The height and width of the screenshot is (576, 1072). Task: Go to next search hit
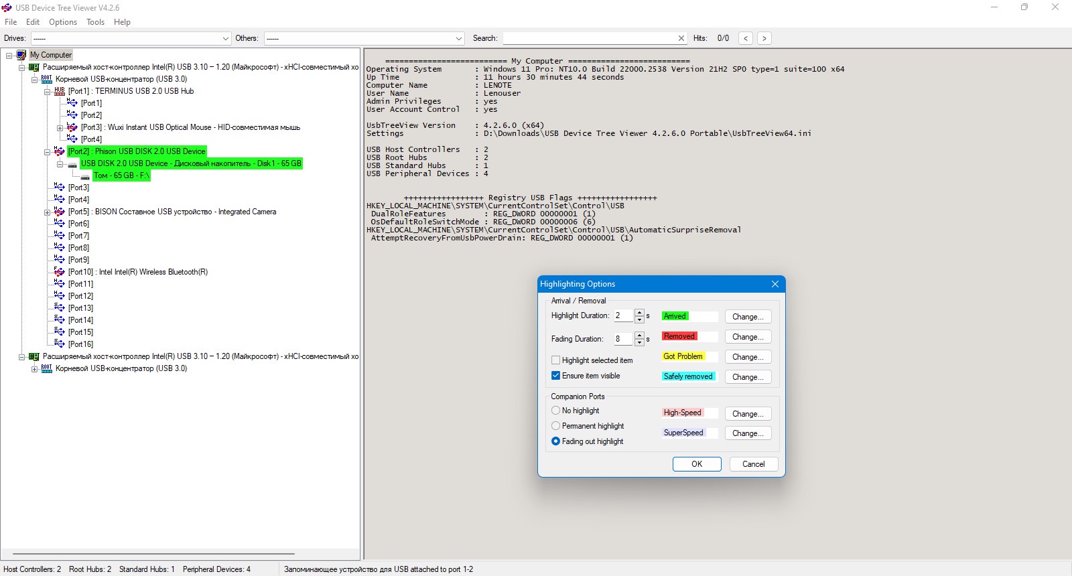(x=764, y=38)
